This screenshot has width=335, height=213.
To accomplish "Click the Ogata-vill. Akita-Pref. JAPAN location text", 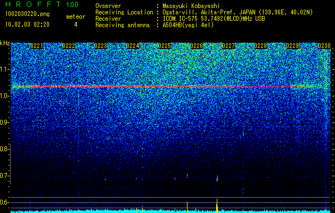I will (x=238, y=12).
